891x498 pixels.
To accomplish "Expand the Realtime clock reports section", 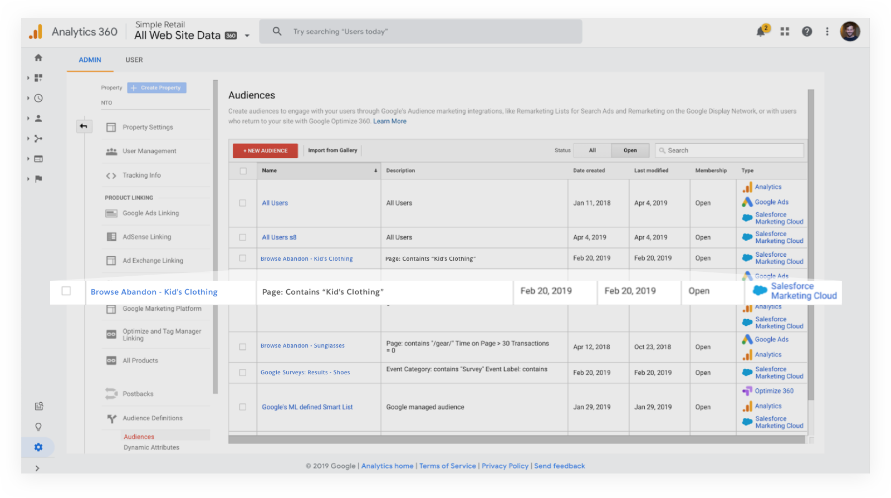I will [38, 98].
